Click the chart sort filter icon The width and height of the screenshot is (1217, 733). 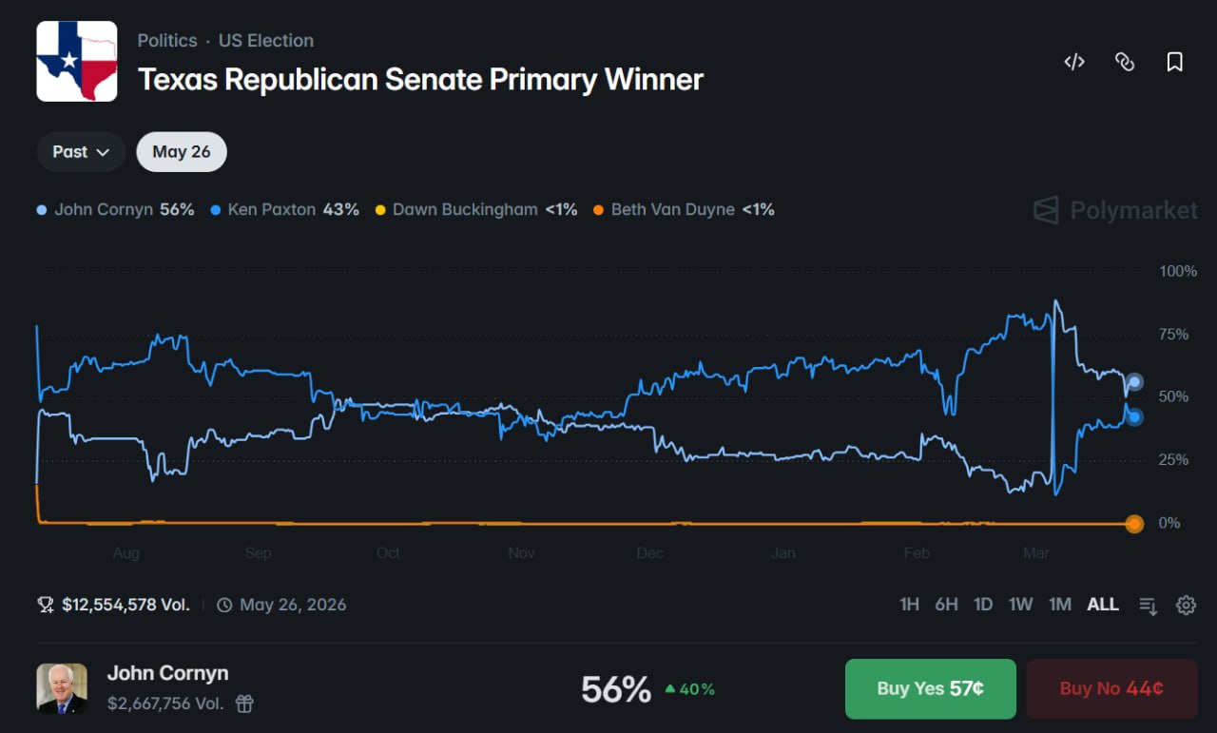click(x=1149, y=605)
